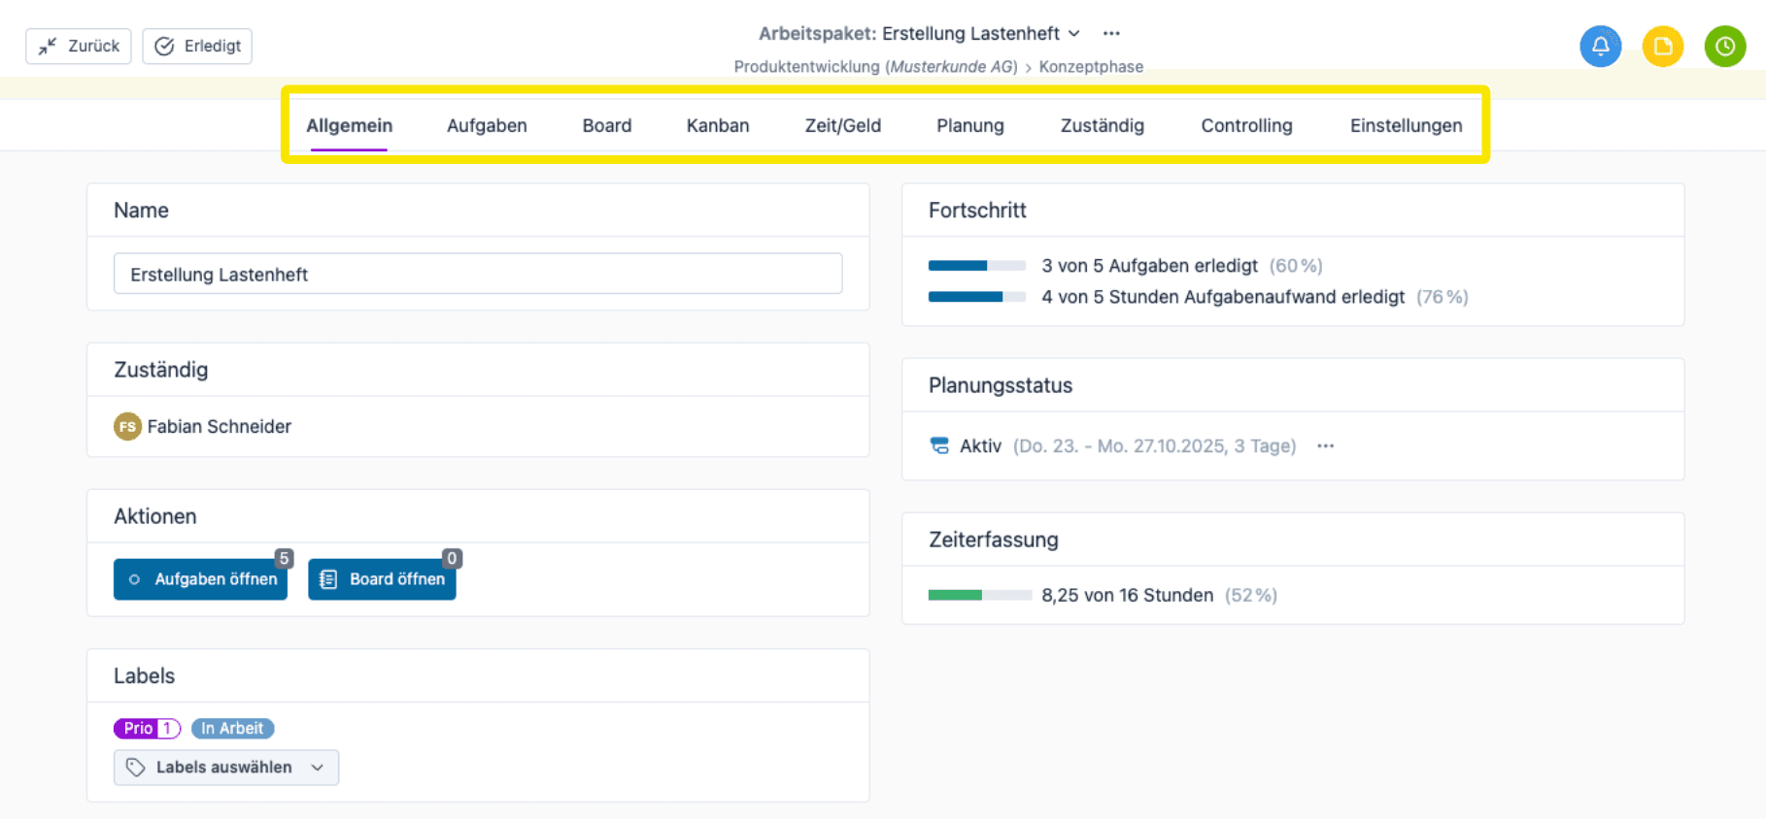Mark work package as Erledigt

197,46
